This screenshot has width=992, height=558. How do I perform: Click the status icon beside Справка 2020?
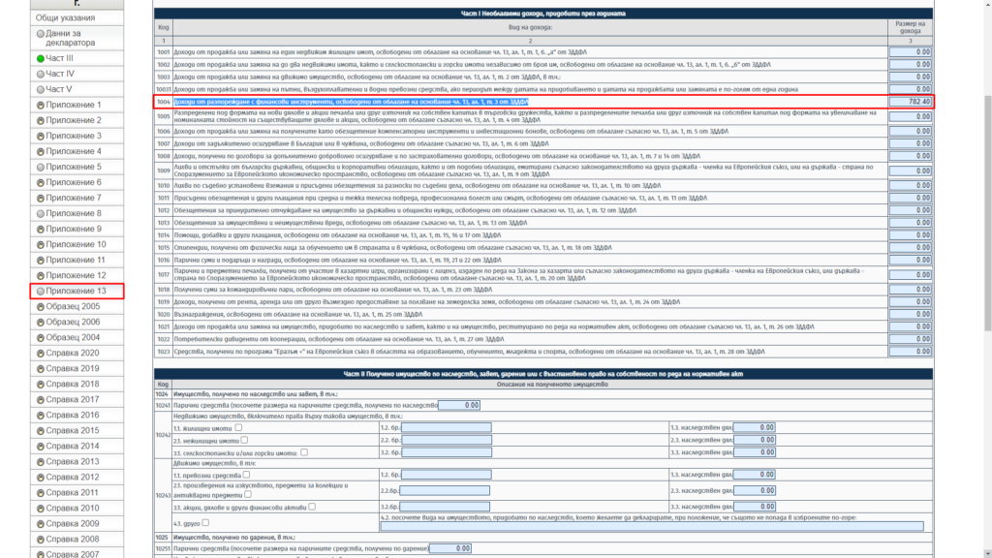pyautogui.click(x=41, y=353)
